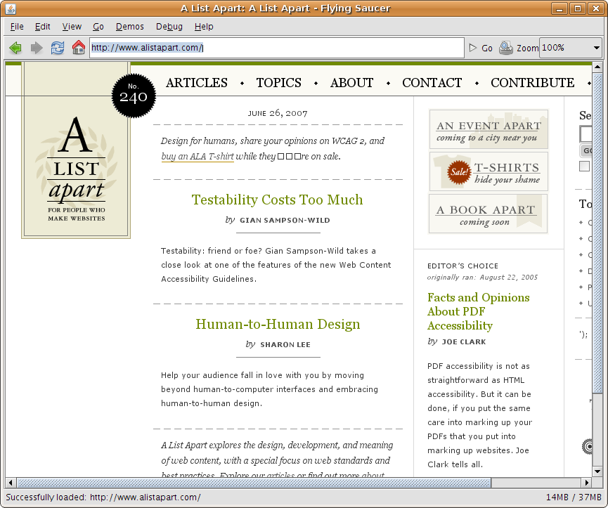
Task: Go to the home page icon
Action: click(78, 47)
